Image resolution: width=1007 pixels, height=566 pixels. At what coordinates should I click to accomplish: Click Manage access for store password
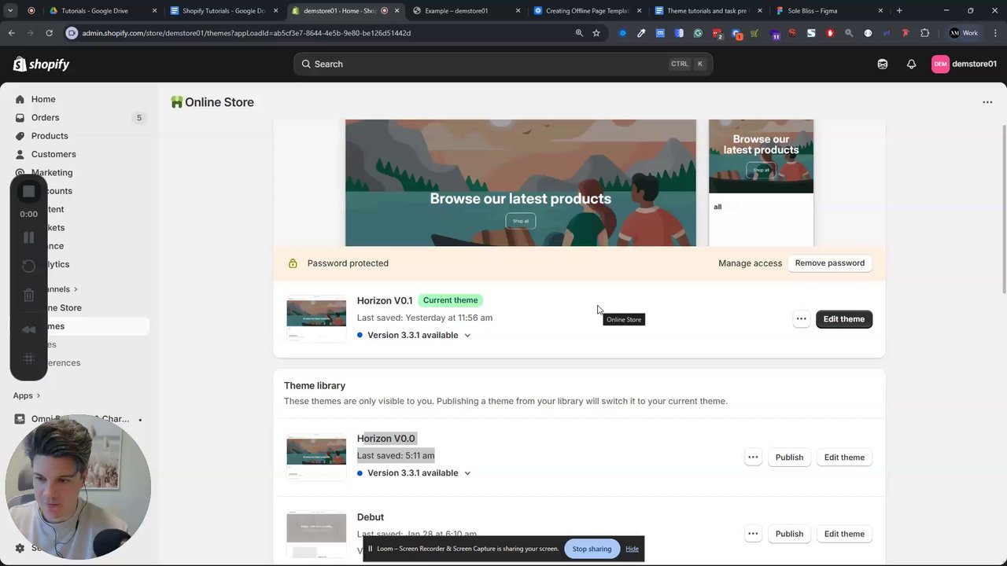coord(750,263)
